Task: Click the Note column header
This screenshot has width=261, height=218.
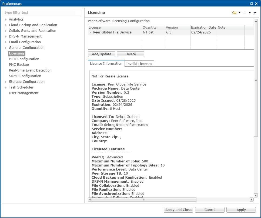Action: [231, 28]
